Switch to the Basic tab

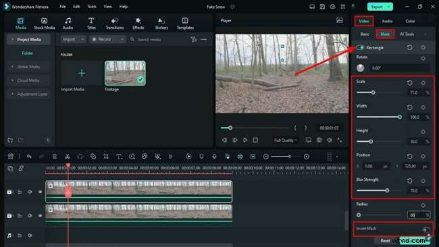365,34
